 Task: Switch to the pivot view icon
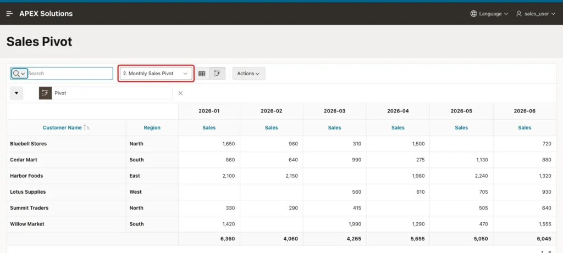[217, 74]
